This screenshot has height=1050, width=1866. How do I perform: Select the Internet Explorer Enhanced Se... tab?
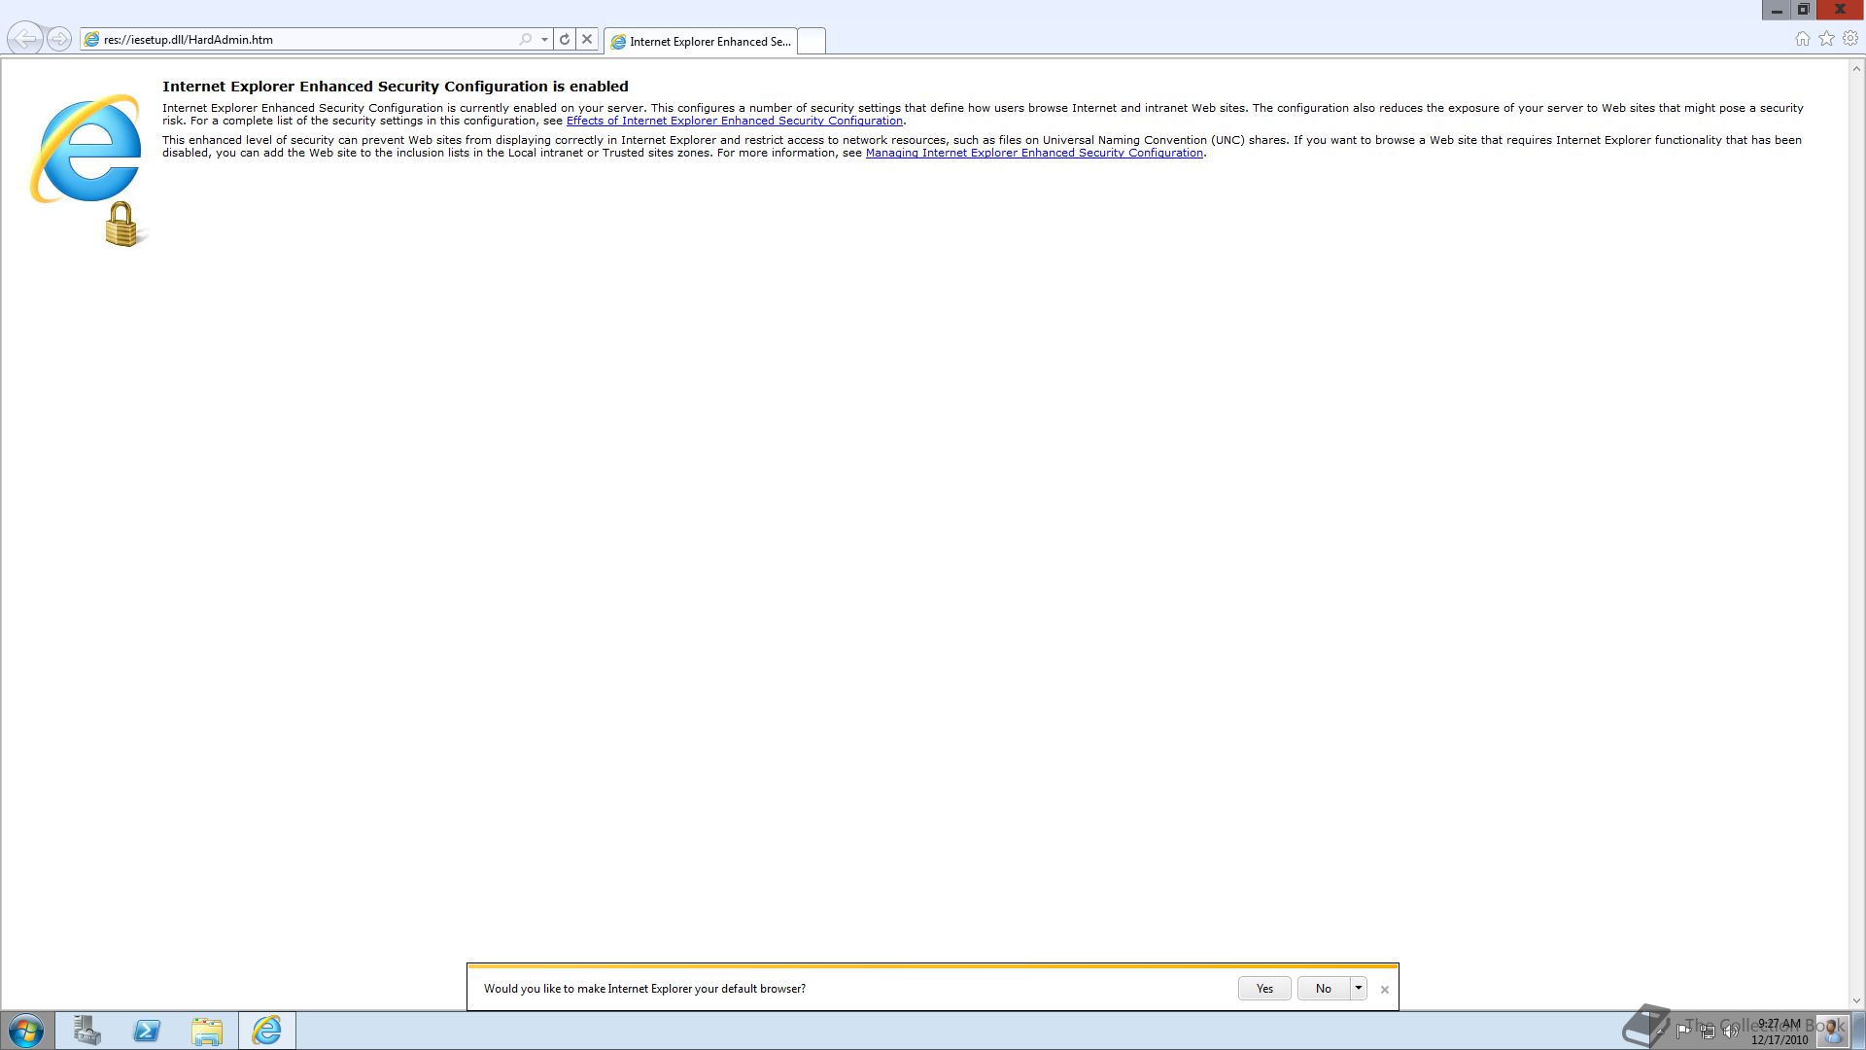point(700,41)
